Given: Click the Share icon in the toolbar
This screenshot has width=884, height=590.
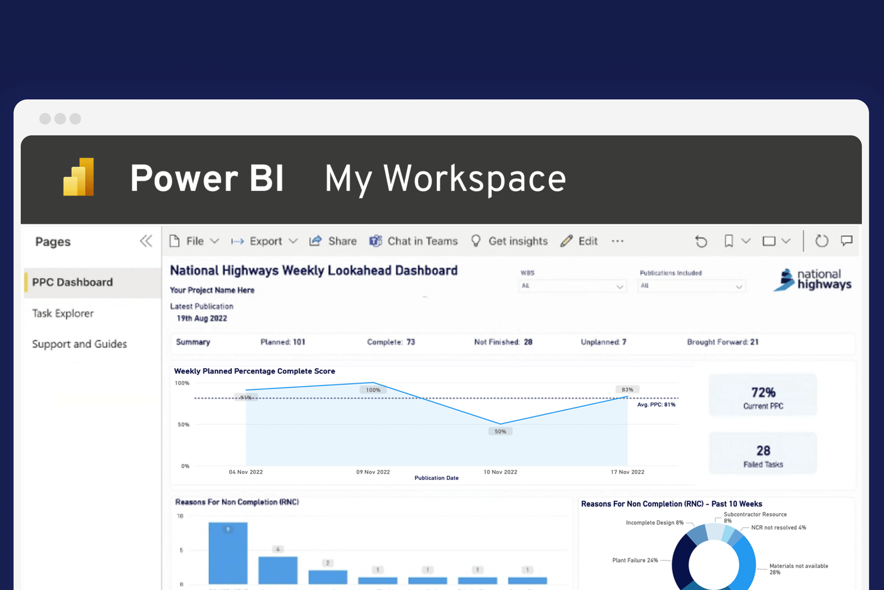Looking at the screenshot, I should tap(315, 241).
